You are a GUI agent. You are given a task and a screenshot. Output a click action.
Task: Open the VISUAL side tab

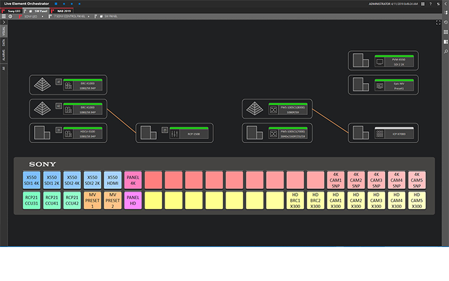coord(4,31)
